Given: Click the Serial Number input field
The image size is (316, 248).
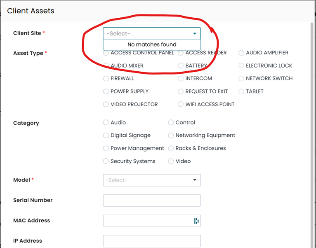Looking at the screenshot, I should [151, 201].
